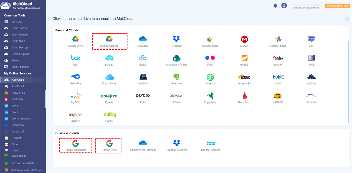Choose the Wasabi cloud
The width and height of the screenshot is (352, 173).
click(210, 79)
